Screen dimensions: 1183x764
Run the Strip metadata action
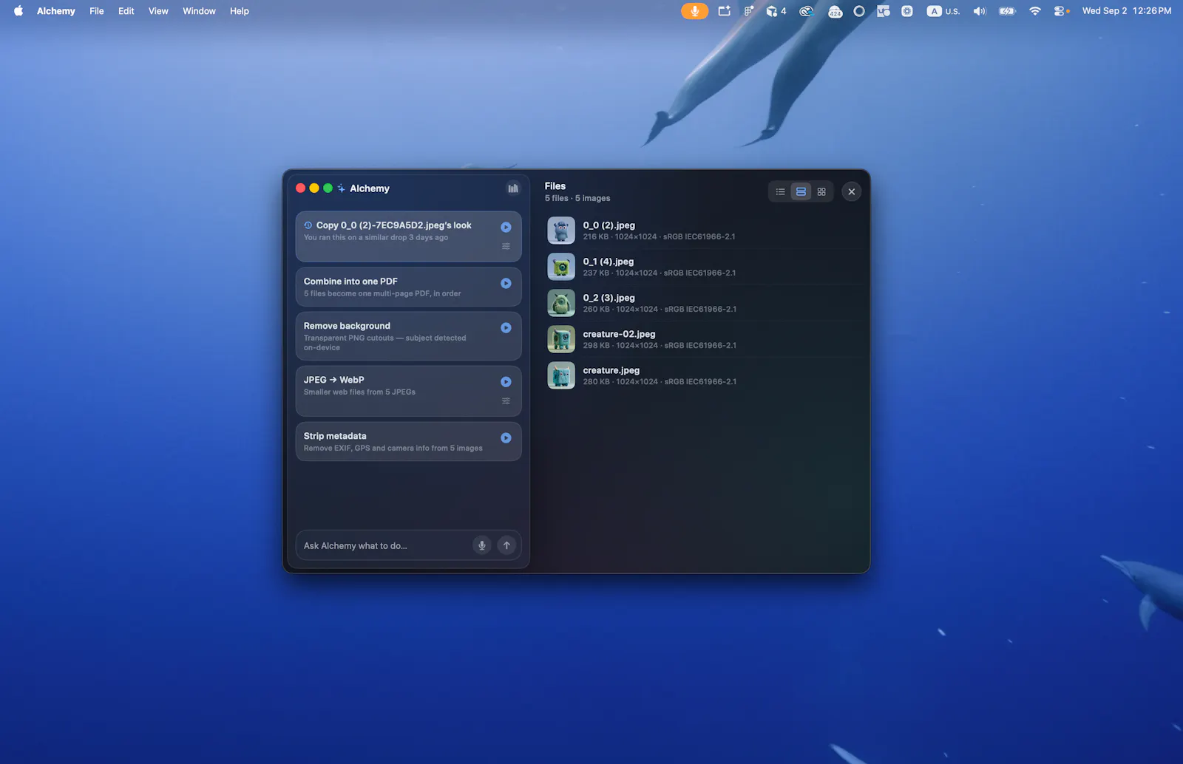[506, 437]
